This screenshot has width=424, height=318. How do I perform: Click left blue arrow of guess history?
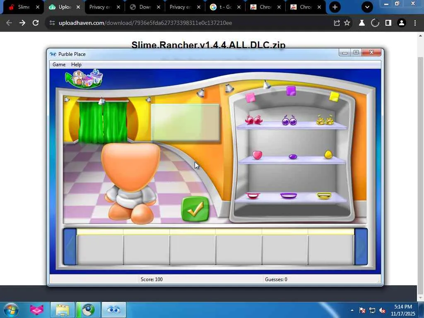click(70, 247)
